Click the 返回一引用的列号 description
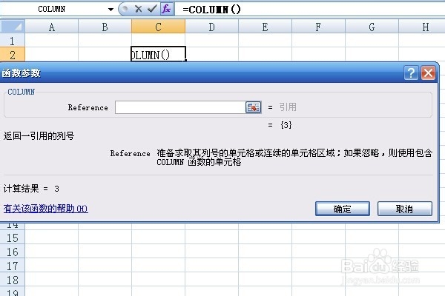 coord(39,136)
